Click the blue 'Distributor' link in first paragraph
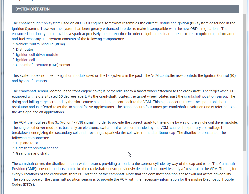The height and width of the screenshot is (194, 249). tap(167, 23)
